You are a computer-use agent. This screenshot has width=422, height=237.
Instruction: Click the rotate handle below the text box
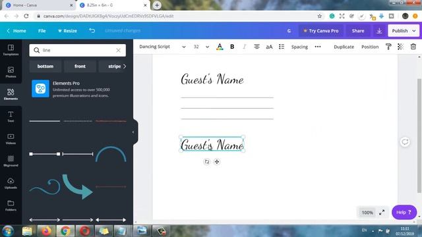(206, 162)
